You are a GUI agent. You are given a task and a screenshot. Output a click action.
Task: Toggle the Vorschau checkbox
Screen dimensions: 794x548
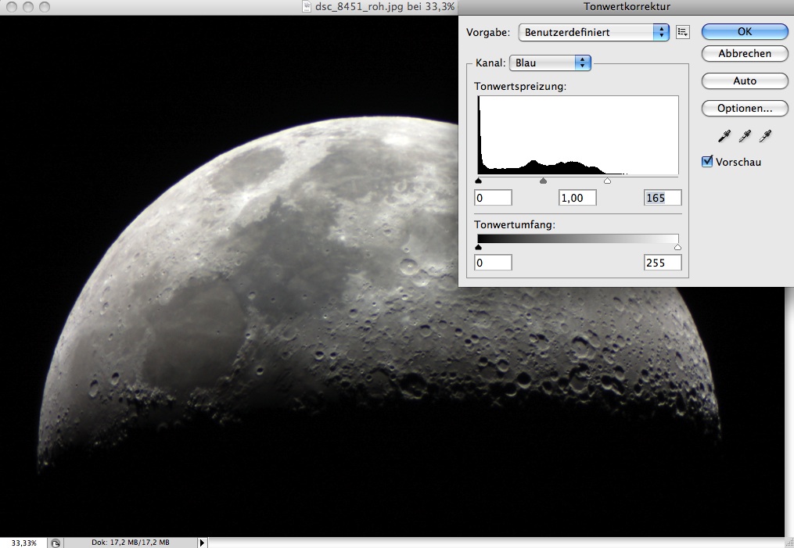click(707, 161)
